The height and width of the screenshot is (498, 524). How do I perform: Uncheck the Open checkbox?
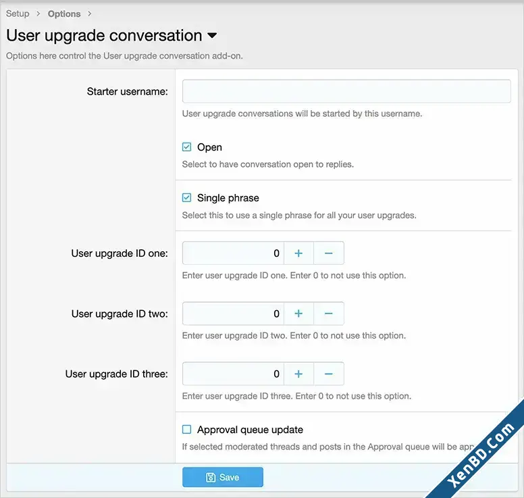point(187,147)
